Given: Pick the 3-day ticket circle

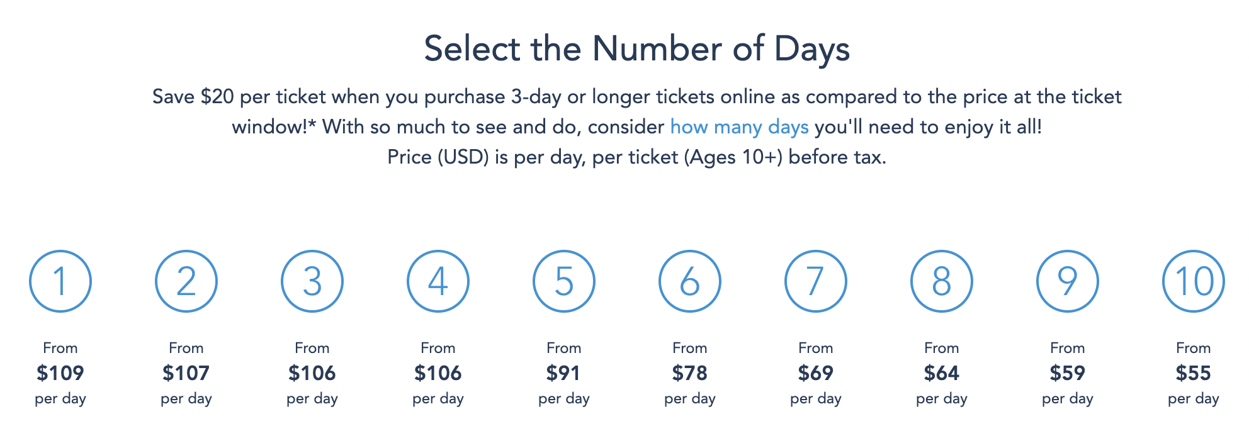Looking at the screenshot, I should tap(312, 281).
